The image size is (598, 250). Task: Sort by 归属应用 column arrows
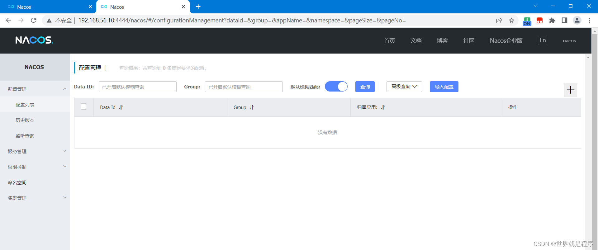(383, 107)
